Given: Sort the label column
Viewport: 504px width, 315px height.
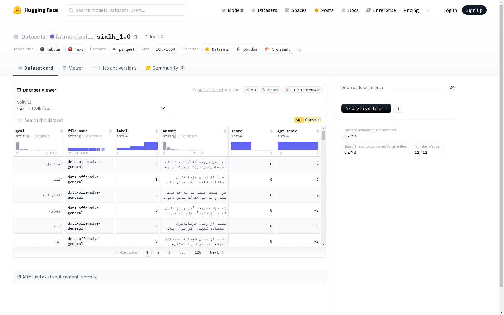Looking at the screenshot, I should (157, 131).
